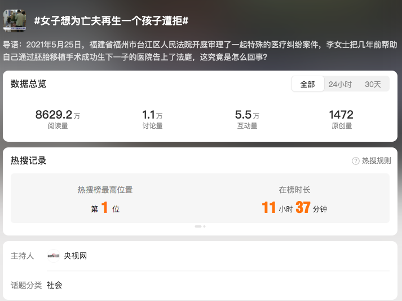Open the topic thumbnail image
Image resolution: width=402 pixels, height=301 pixels.
click(x=15, y=20)
